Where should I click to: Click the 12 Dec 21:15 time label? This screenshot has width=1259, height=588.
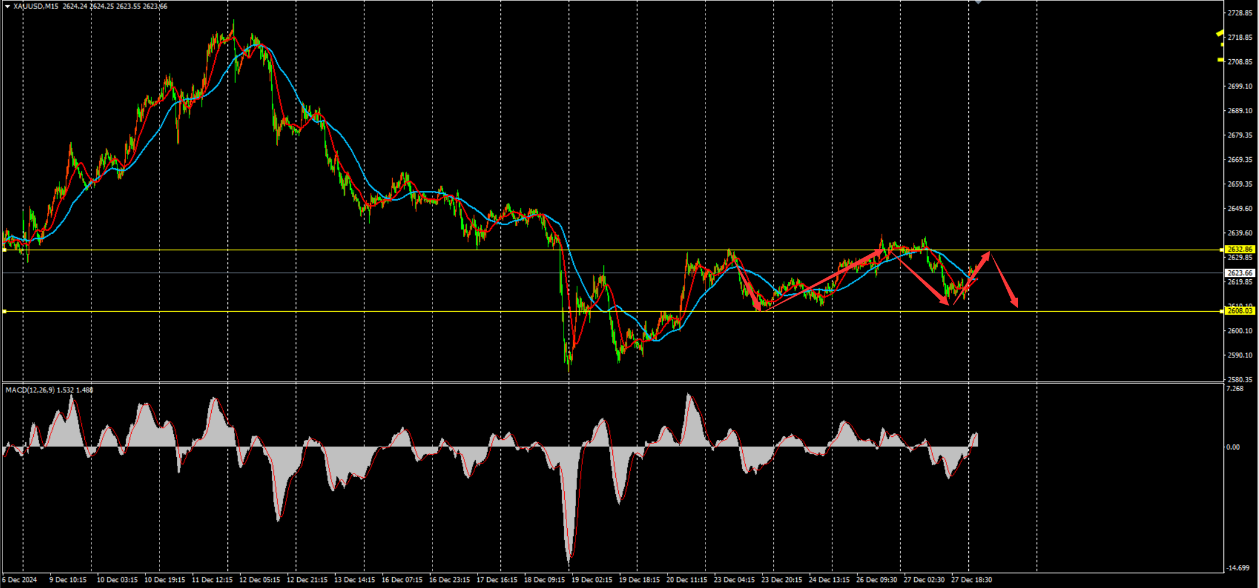coord(307,580)
